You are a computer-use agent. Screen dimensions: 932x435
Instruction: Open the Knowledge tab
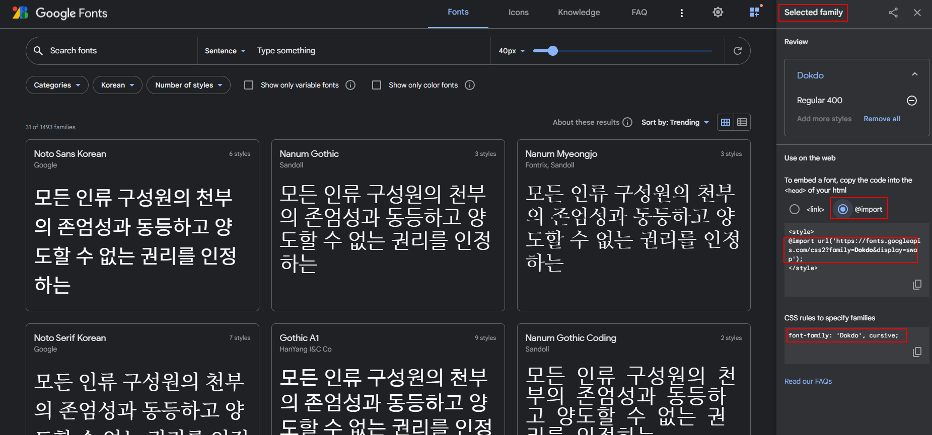[579, 13]
